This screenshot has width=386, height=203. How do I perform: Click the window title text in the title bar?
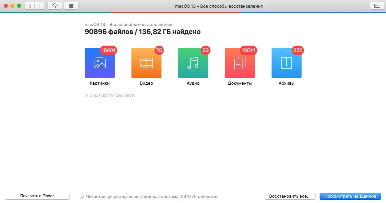pos(219,6)
